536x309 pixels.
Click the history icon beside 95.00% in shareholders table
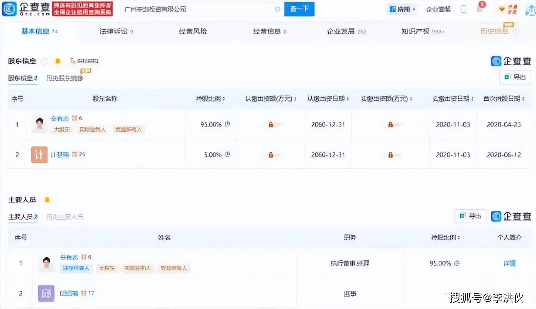coord(227,124)
